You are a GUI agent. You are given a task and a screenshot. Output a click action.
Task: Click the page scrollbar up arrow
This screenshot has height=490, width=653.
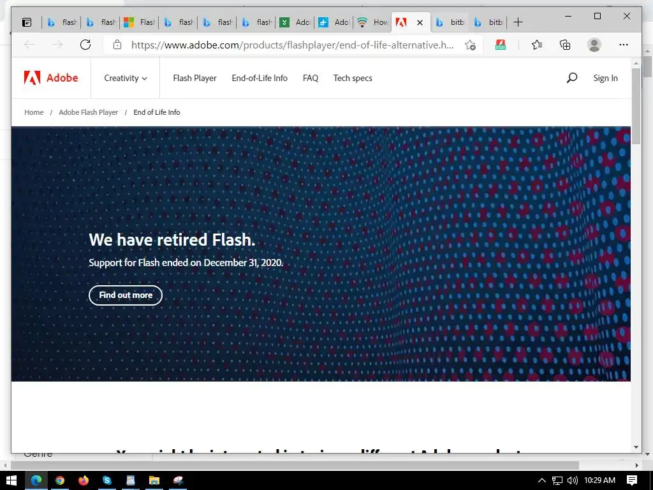pyautogui.click(x=636, y=64)
